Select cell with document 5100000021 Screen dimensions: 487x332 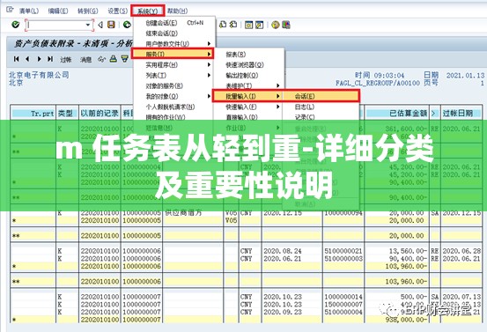coord(343,251)
